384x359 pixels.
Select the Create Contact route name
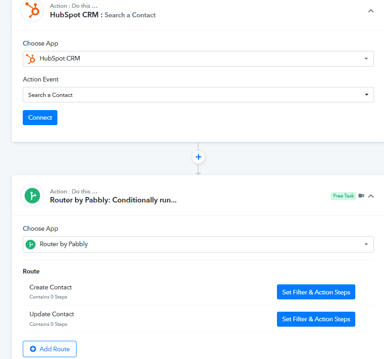coord(51,287)
